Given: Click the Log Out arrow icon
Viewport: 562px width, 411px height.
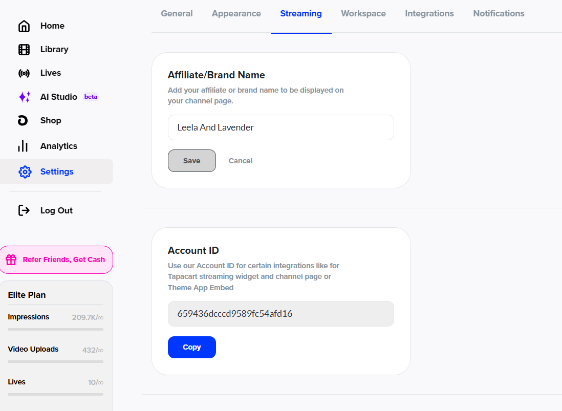Looking at the screenshot, I should [24, 210].
